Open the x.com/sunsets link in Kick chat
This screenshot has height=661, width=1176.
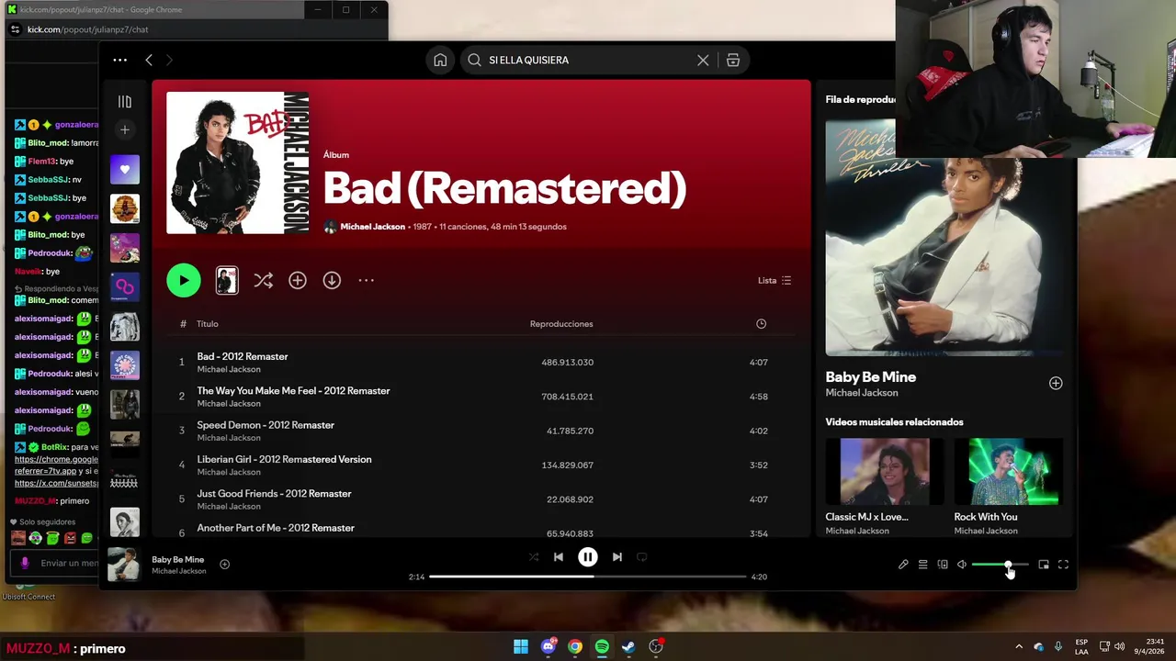[x=56, y=483]
